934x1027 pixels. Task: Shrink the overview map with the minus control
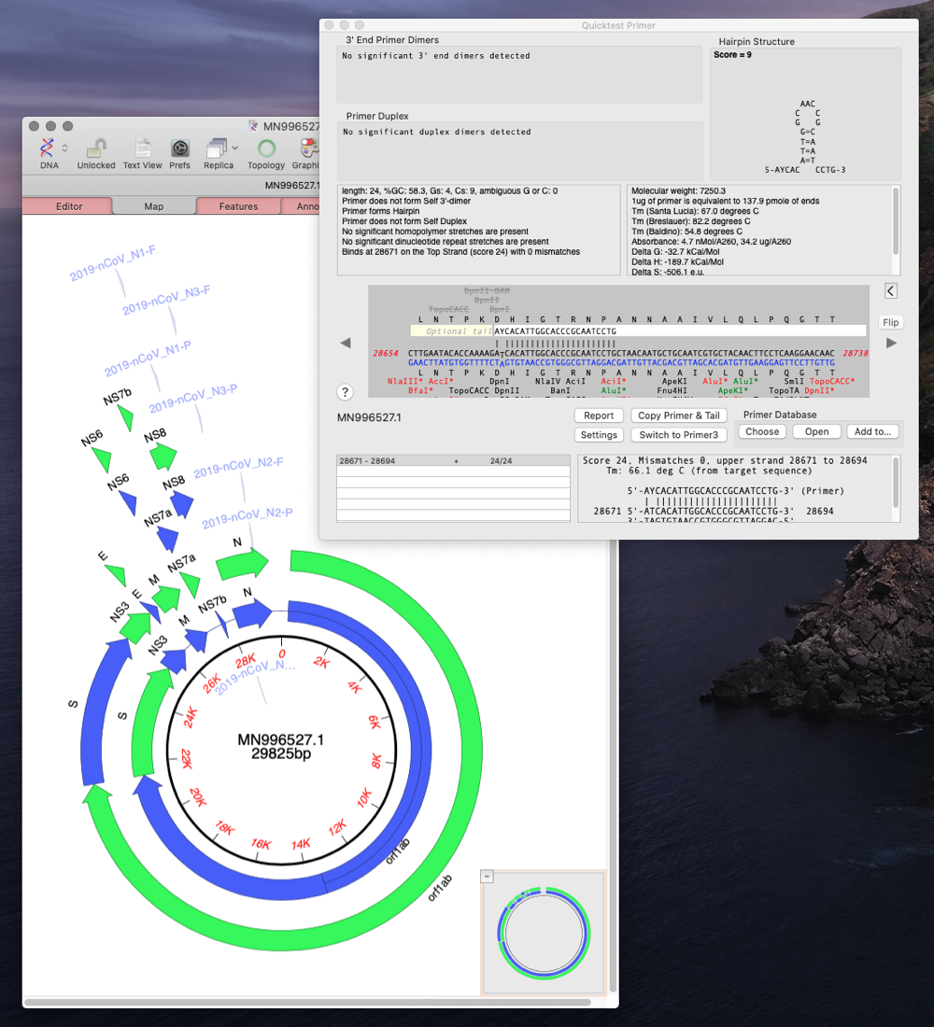(487, 876)
